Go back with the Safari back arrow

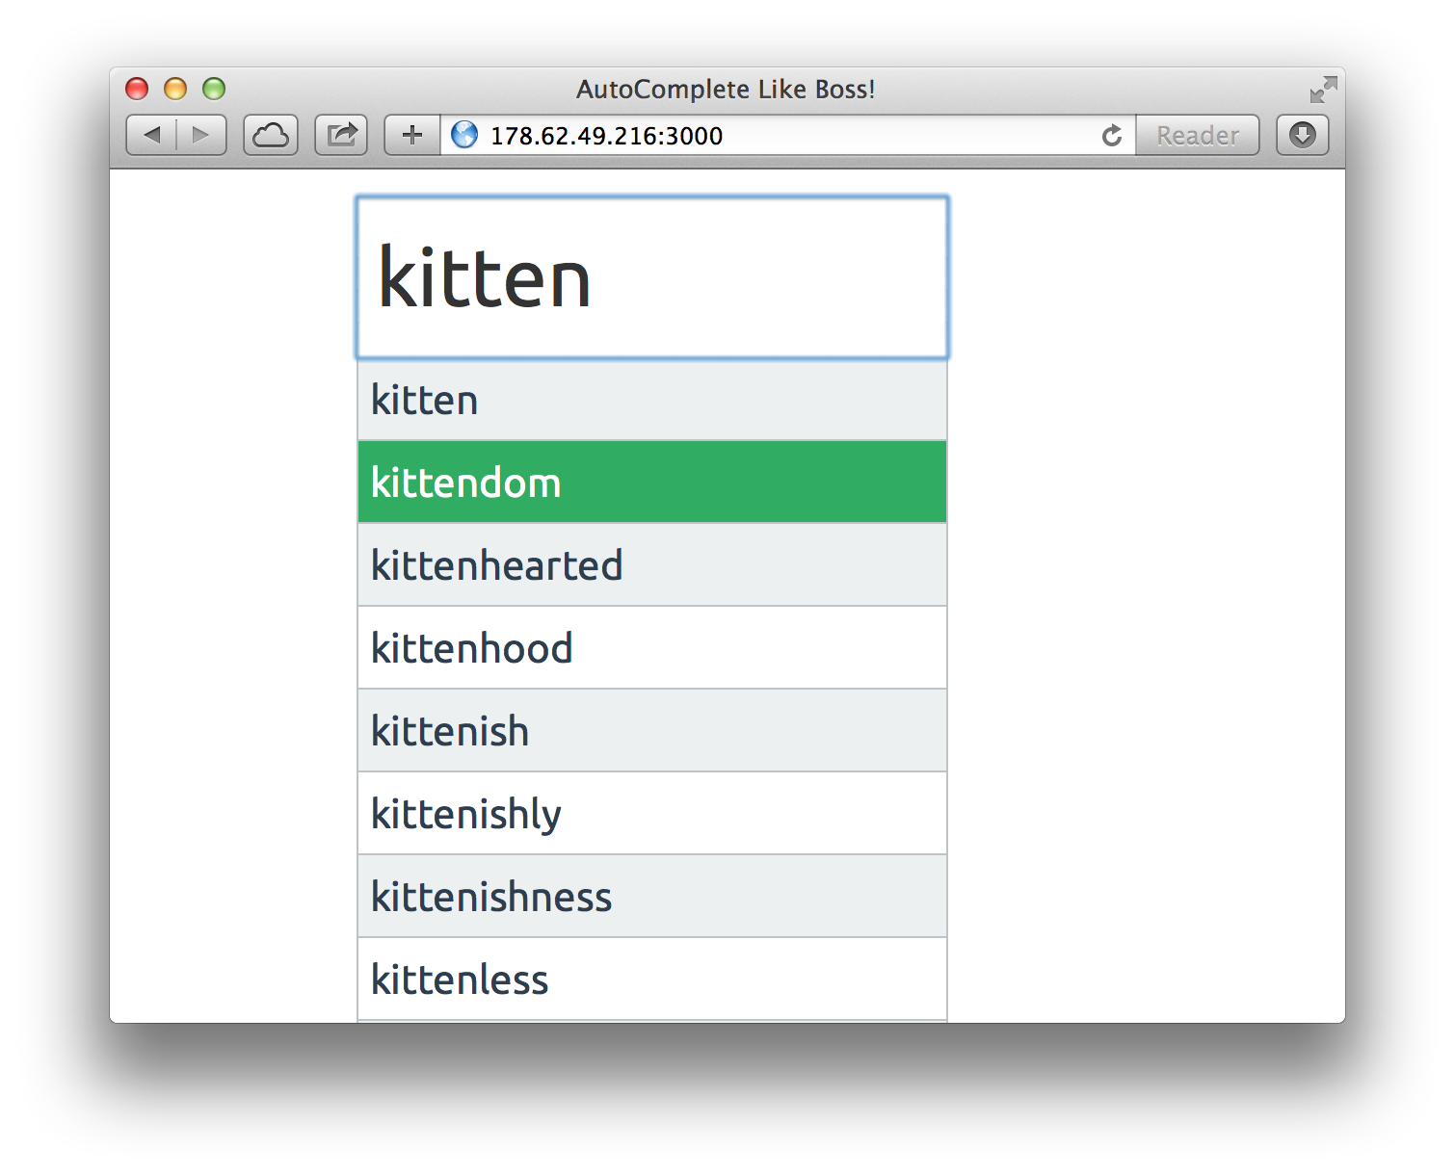point(151,135)
